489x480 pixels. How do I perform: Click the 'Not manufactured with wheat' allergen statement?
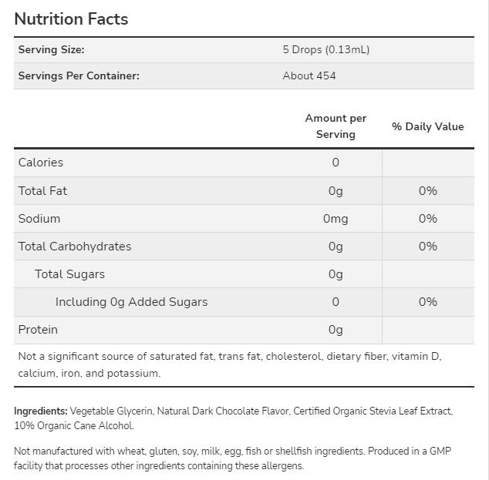(x=231, y=458)
